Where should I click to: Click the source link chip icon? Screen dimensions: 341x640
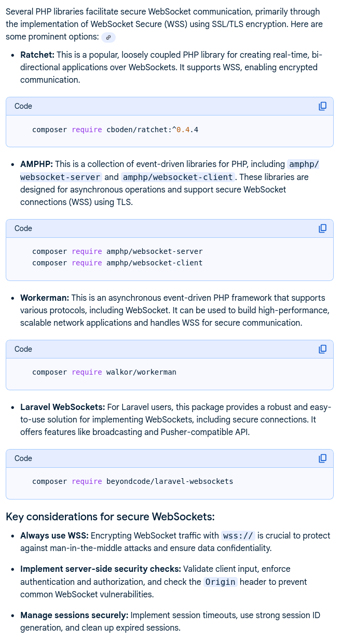(108, 37)
